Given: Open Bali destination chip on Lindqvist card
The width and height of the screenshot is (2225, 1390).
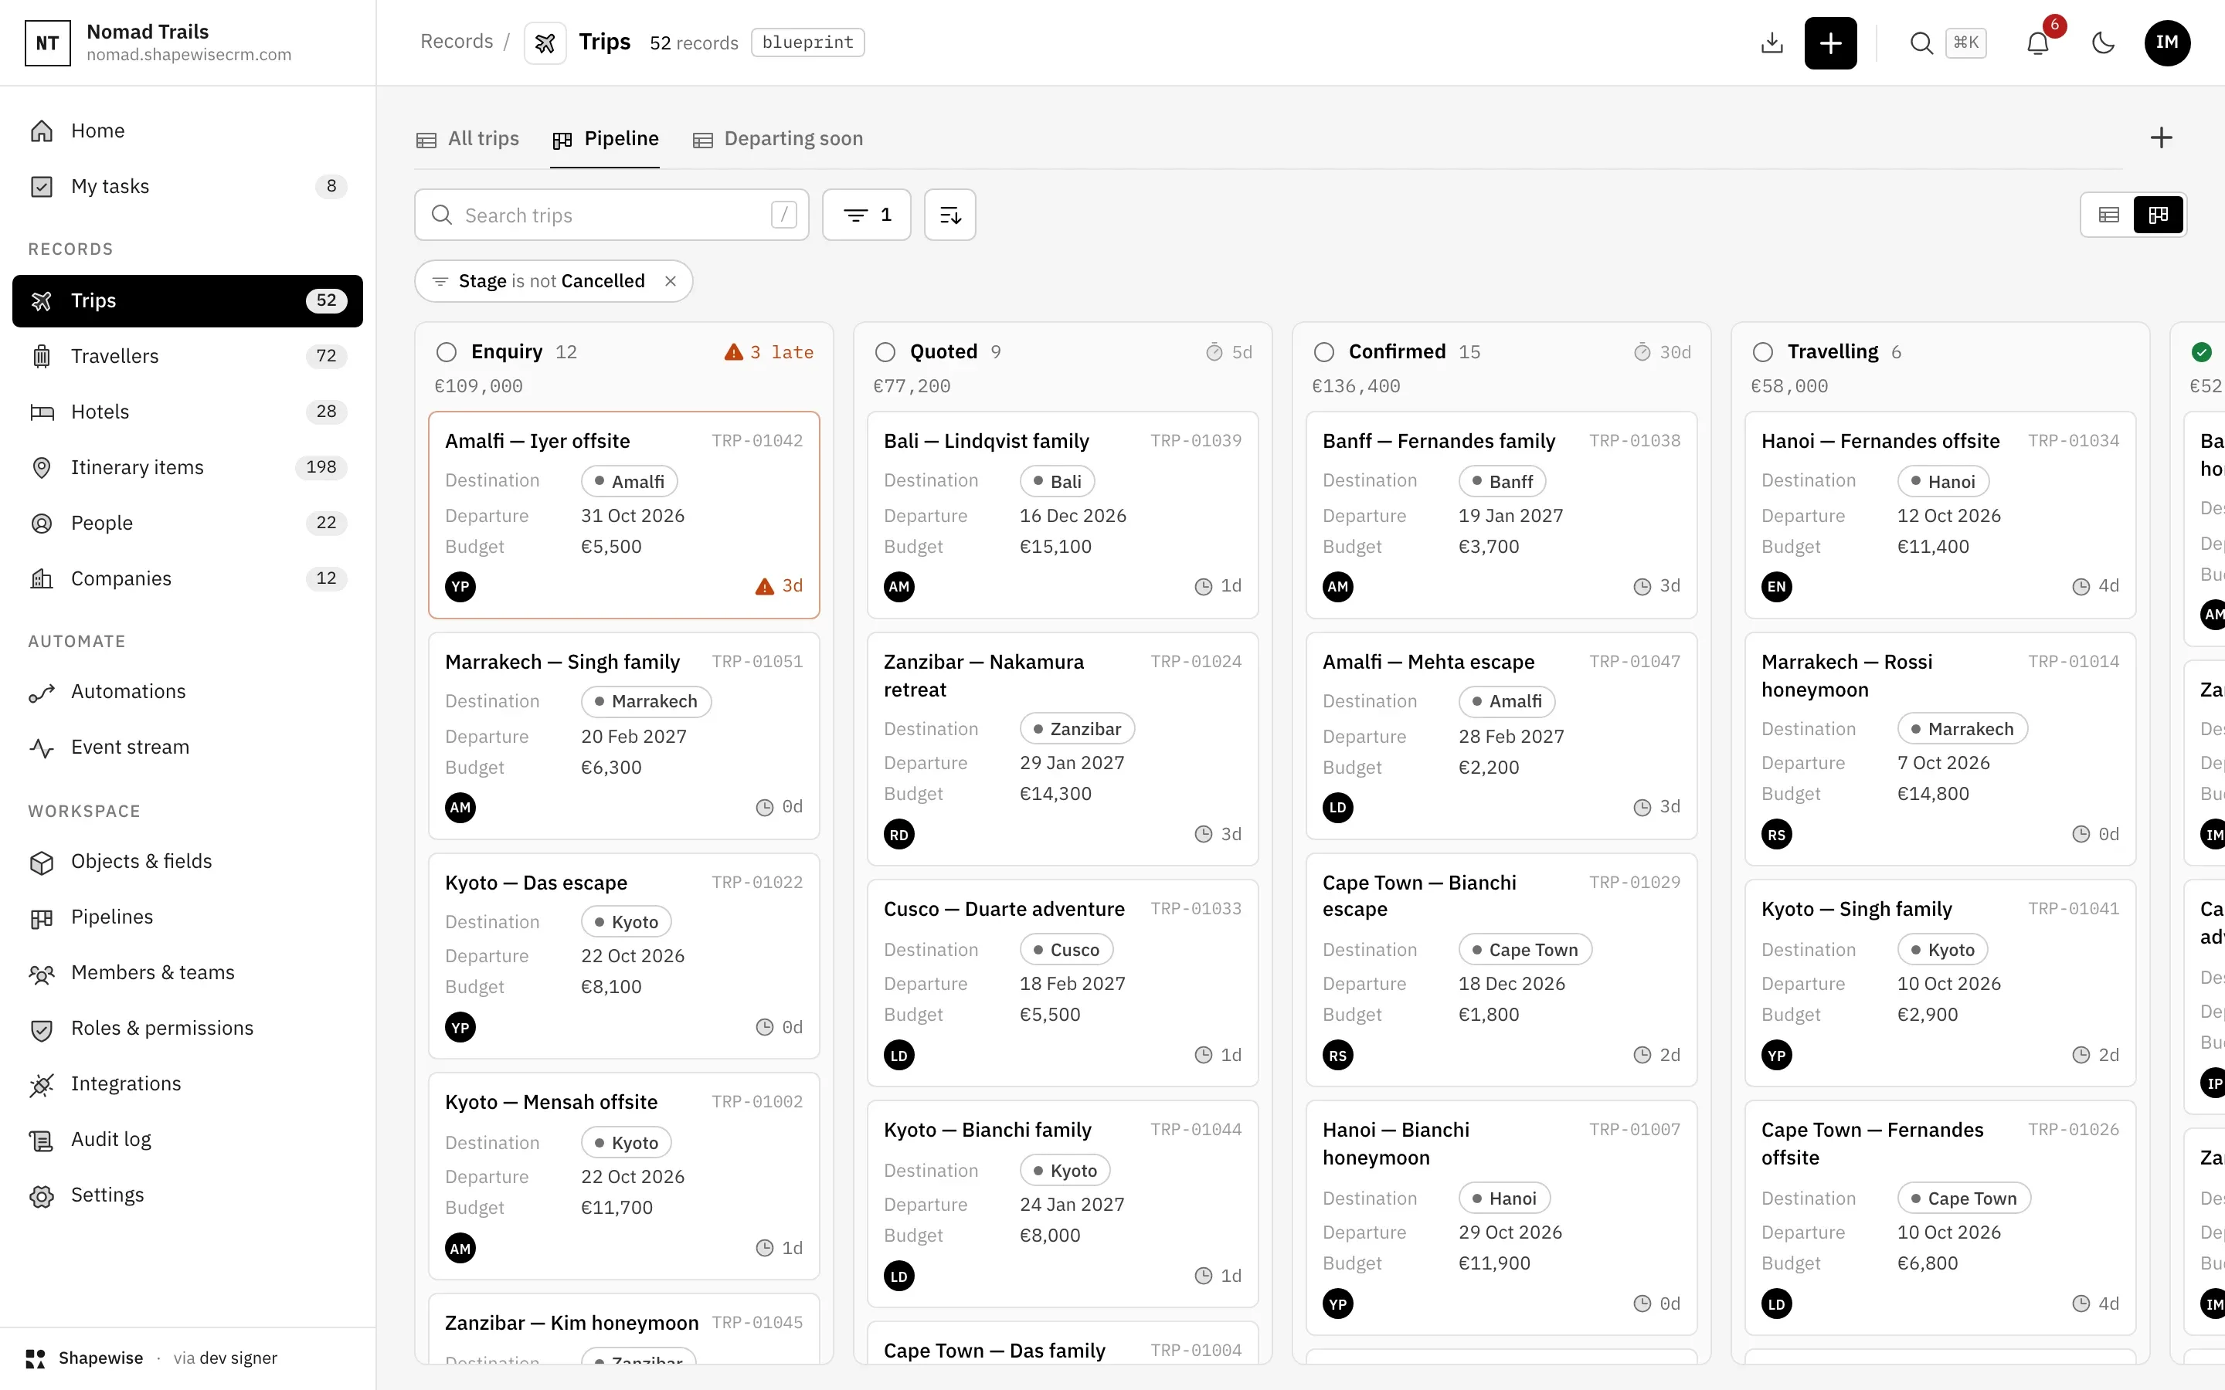Looking at the screenshot, I should pos(1058,482).
